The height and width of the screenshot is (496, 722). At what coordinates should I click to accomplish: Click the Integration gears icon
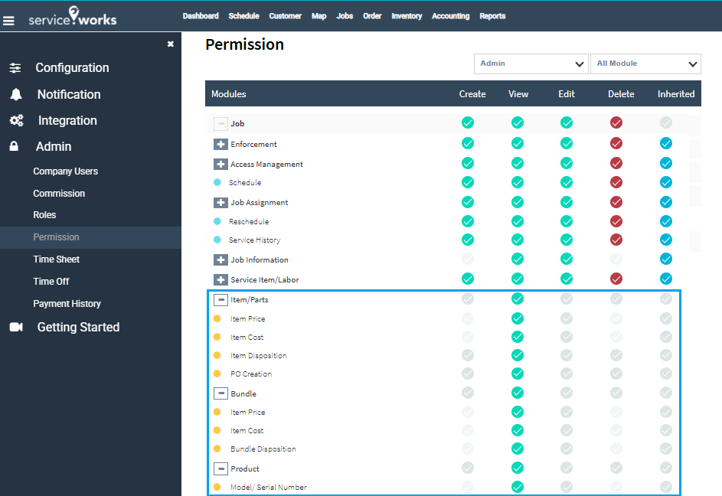pyautogui.click(x=15, y=121)
